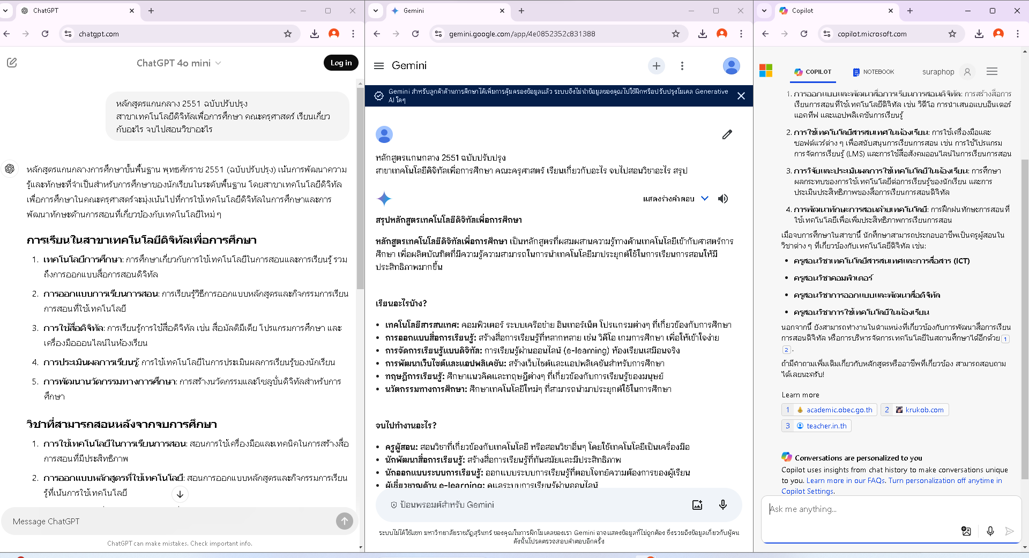
Task: Open tab search dropdown in Gemini window
Action: [x=376, y=11]
